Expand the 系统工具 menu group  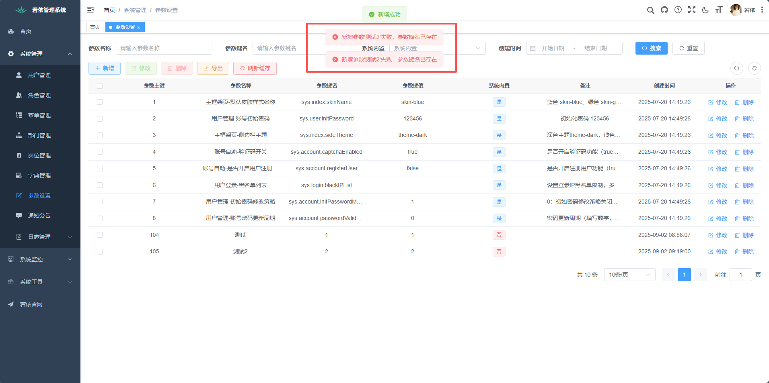click(x=40, y=282)
